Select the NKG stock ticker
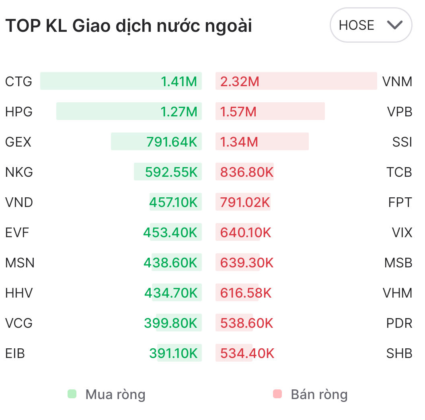 (19, 172)
